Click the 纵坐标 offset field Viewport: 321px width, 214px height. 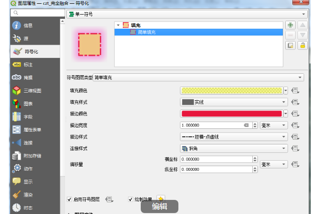(216, 169)
